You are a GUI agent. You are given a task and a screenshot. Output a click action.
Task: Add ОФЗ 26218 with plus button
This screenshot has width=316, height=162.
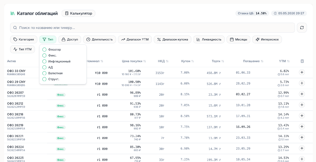click(302, 116)
